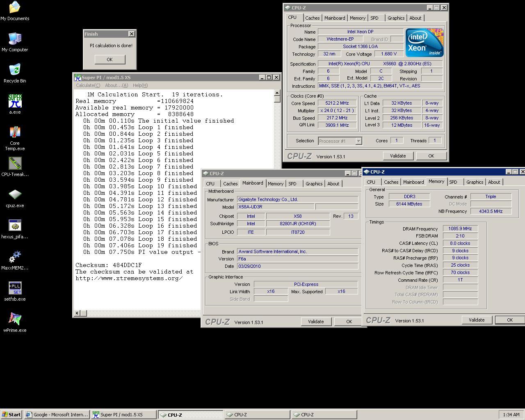Select the X58A-UD3R model field
Screen dimensions: 525x420
276,207
